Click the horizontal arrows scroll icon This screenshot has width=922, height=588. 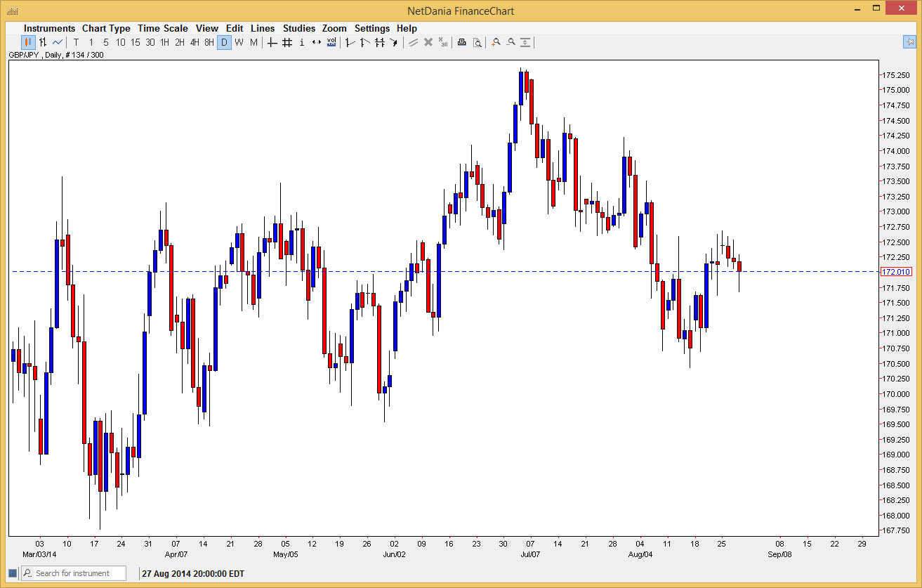pyautogui.click(x=317, y=43)
